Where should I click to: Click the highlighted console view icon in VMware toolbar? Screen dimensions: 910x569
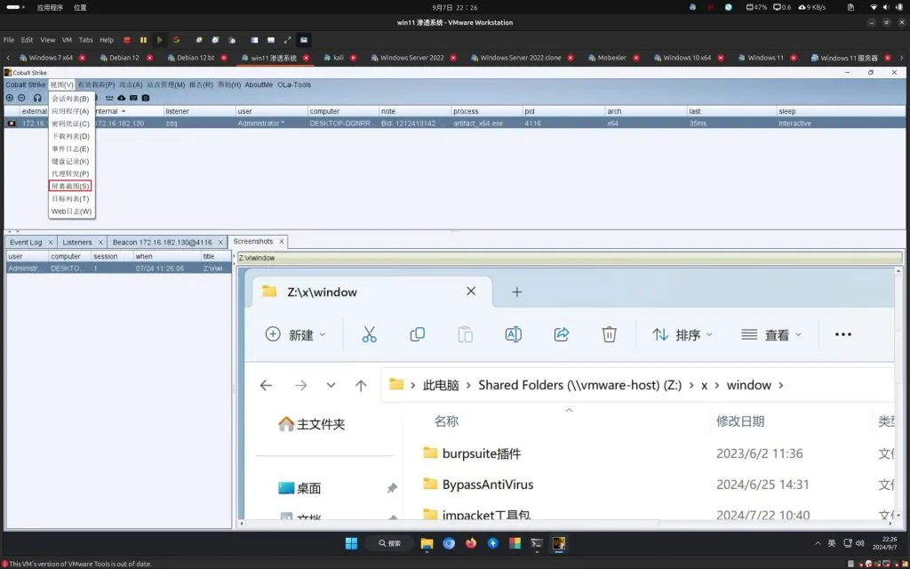point(304,40)
